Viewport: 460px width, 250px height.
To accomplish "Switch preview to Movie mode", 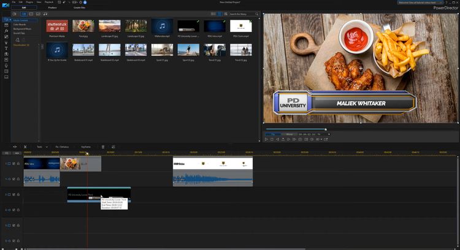I will pos(289,134).
